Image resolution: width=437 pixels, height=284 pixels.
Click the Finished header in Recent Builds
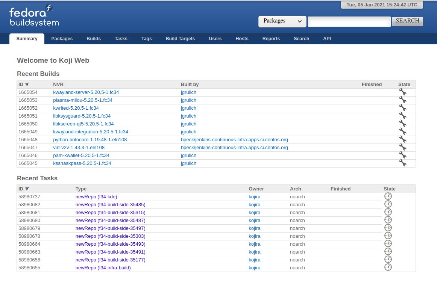(372, 85)
